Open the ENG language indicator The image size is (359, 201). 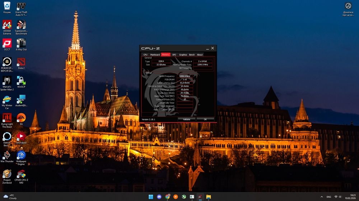click(x=329, y=197)
